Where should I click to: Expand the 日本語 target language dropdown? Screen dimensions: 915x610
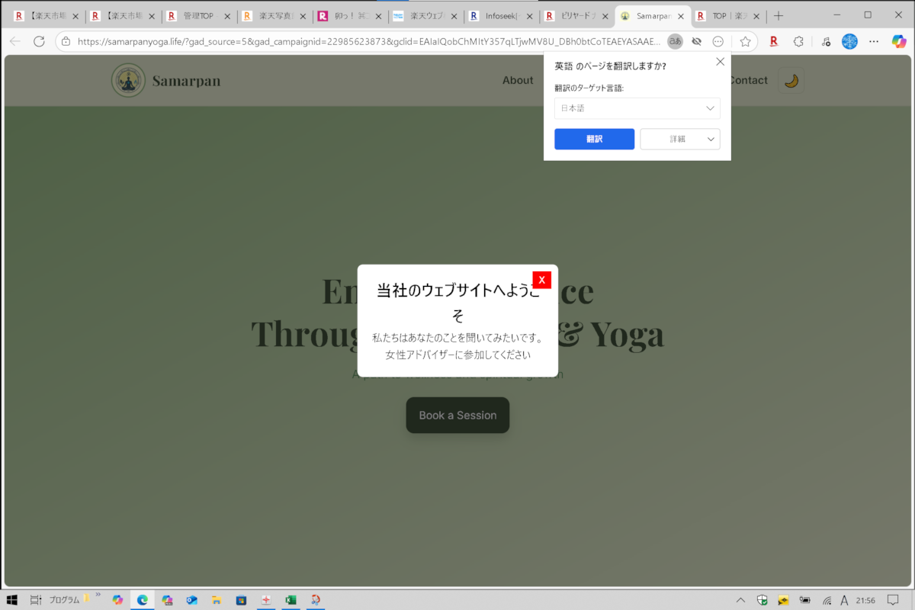[x=637, y=108]
